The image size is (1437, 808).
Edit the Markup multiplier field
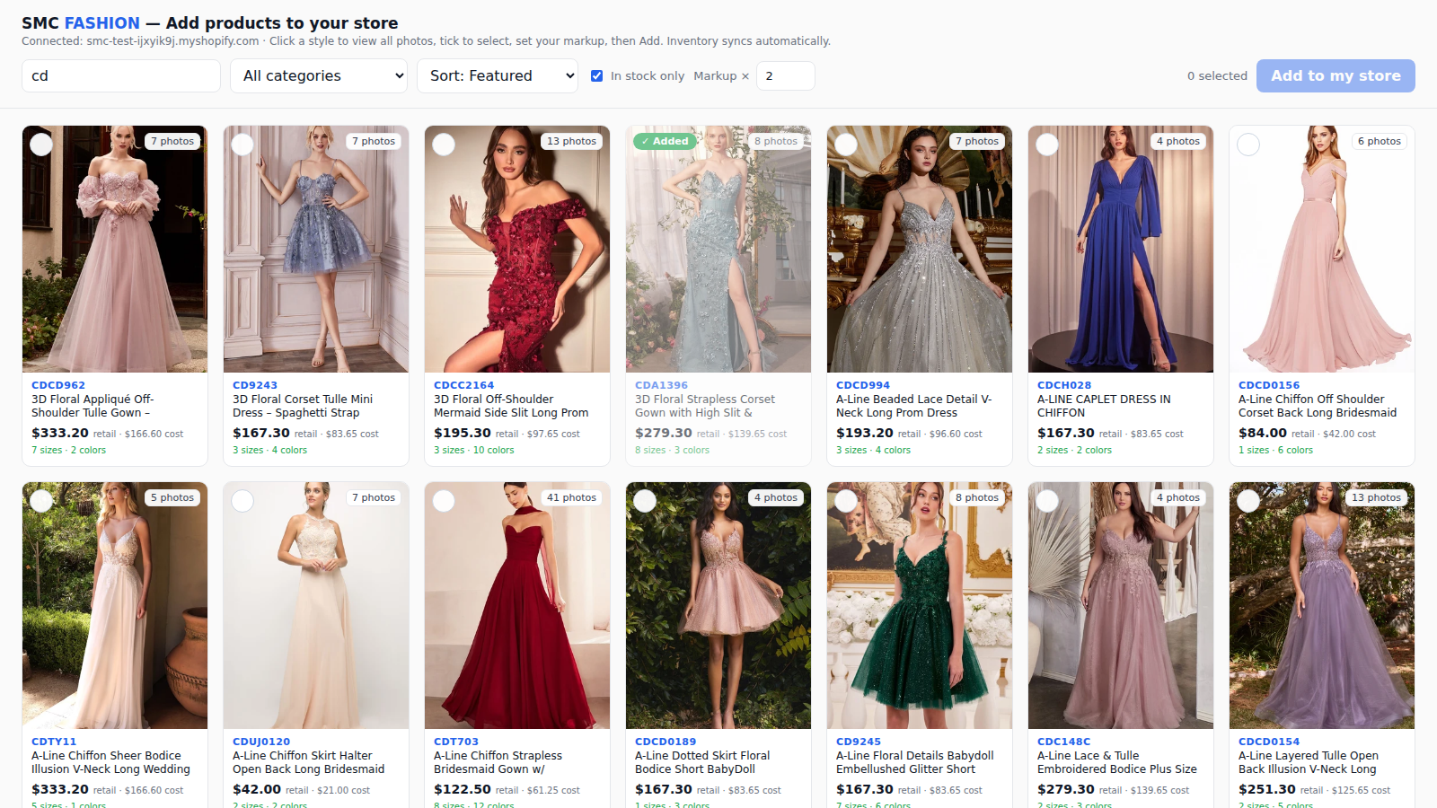click(x=786, y=75)
